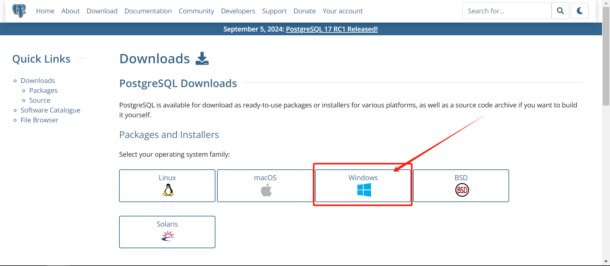Open the Home menu item
Screen dimensions: 610x266
point(45,11)
